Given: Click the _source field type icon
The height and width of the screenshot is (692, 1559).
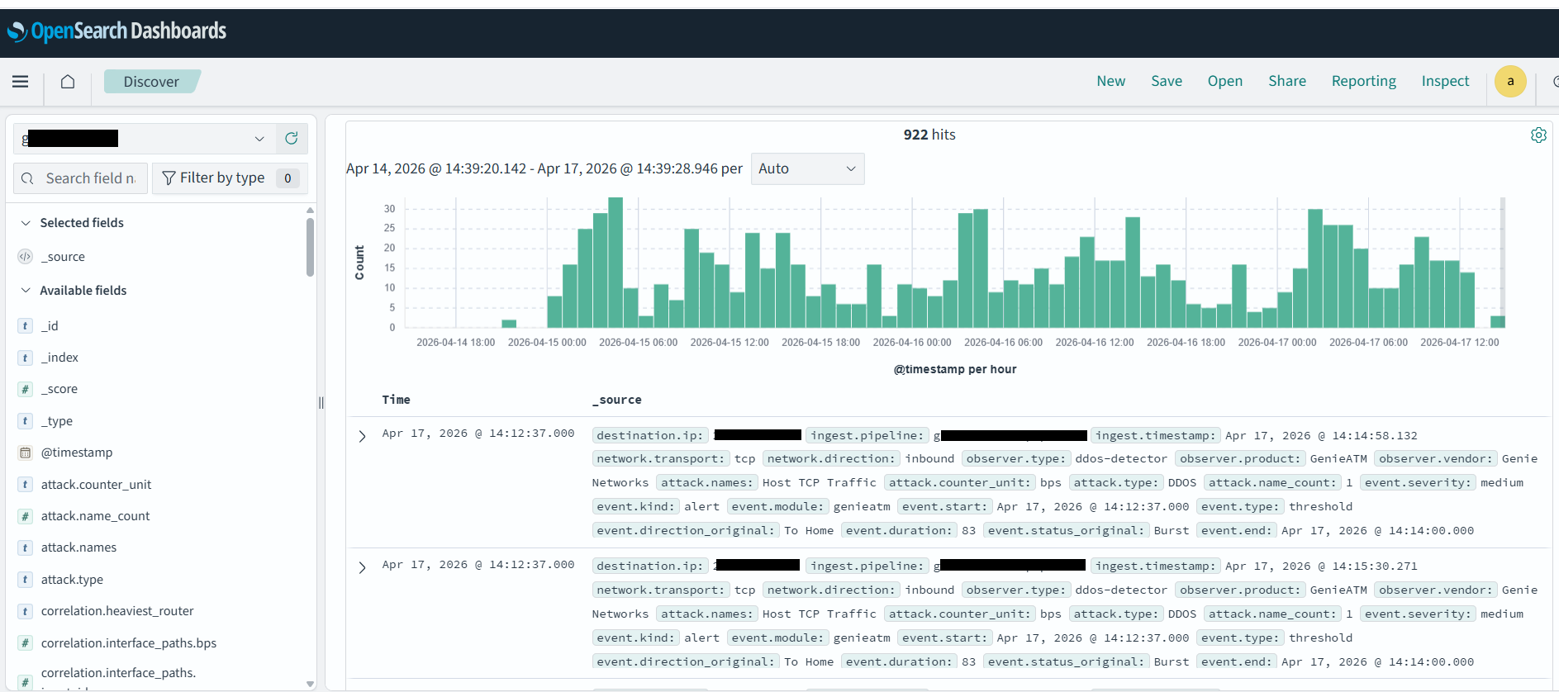Looking at the screenshot, I should 26,257.
